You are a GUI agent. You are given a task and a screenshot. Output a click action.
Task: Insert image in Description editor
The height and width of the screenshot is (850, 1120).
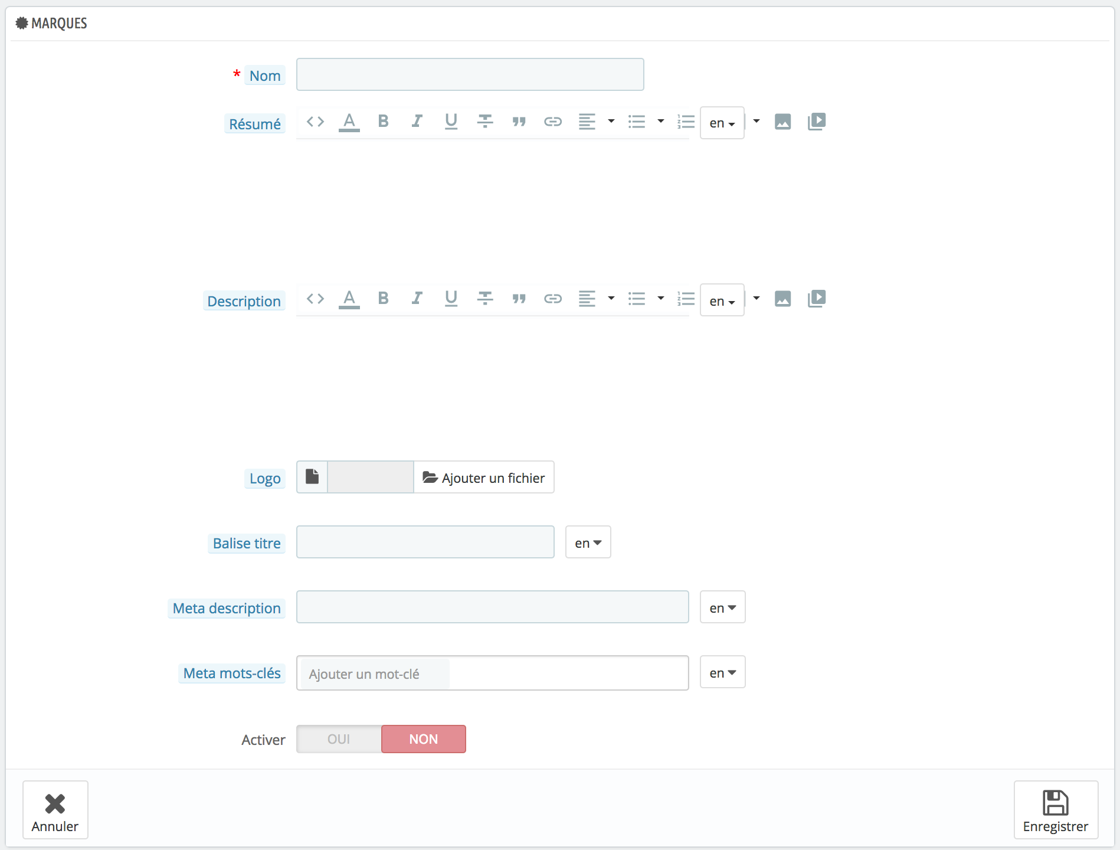[782, 299]
